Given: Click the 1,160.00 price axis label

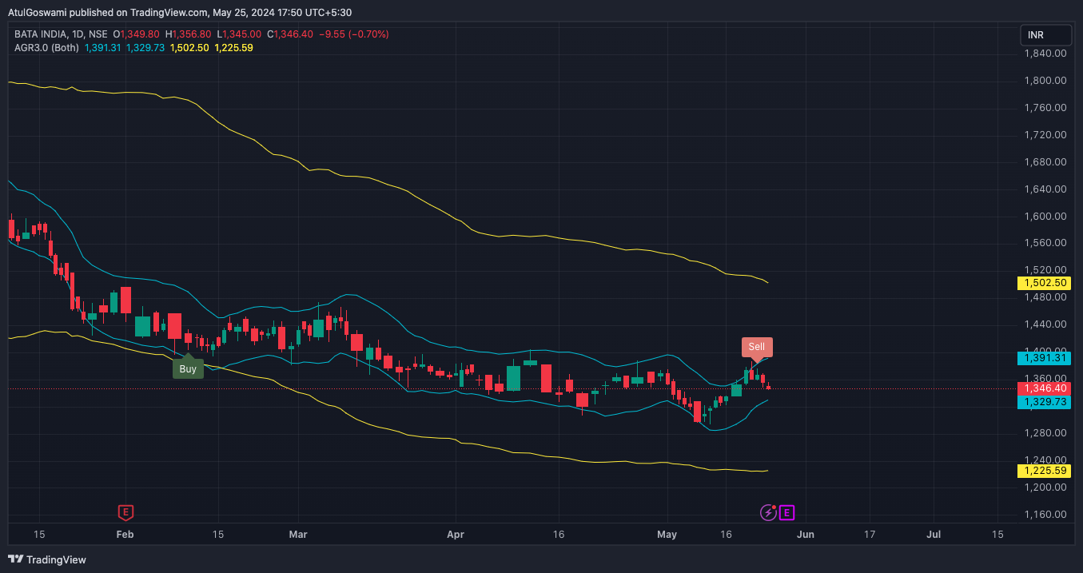Looking at the screenshot, I should tap(1045, 515).
